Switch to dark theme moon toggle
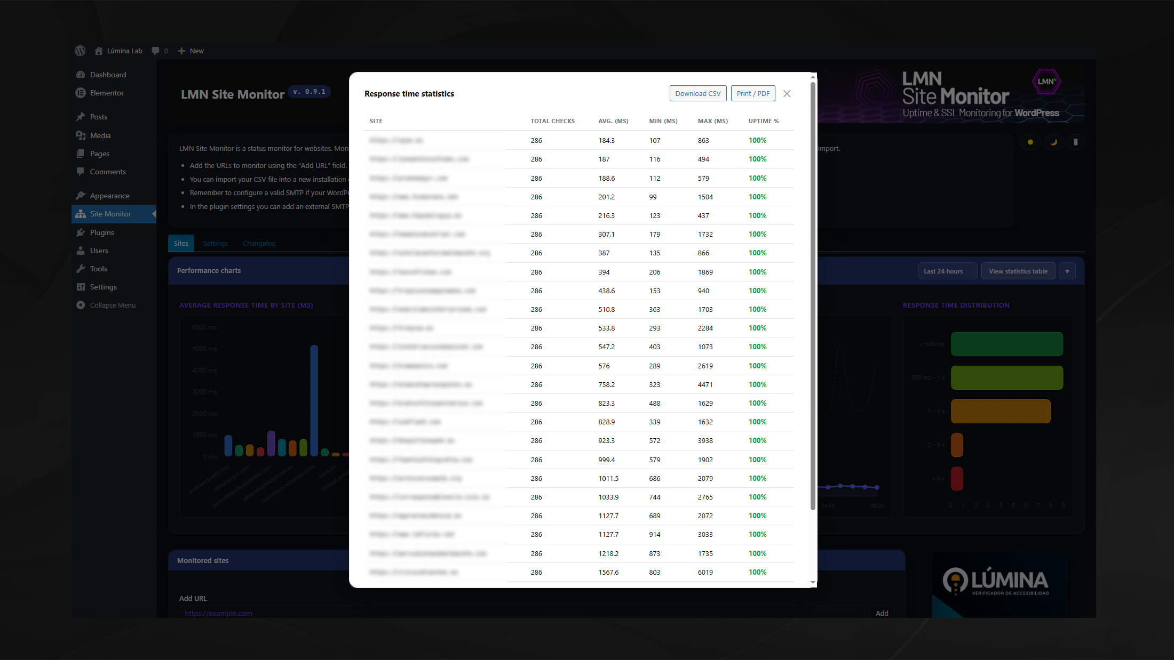Image resolution: width=1174 pixels, height=660 pixels. tap(1053, 142)
